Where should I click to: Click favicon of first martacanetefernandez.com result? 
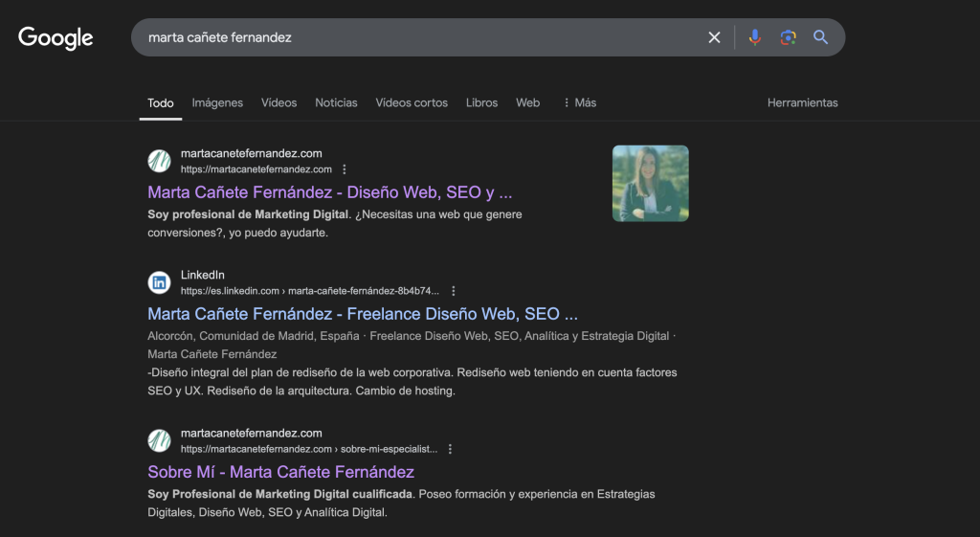pyautogui.click(x=160, y=161)
